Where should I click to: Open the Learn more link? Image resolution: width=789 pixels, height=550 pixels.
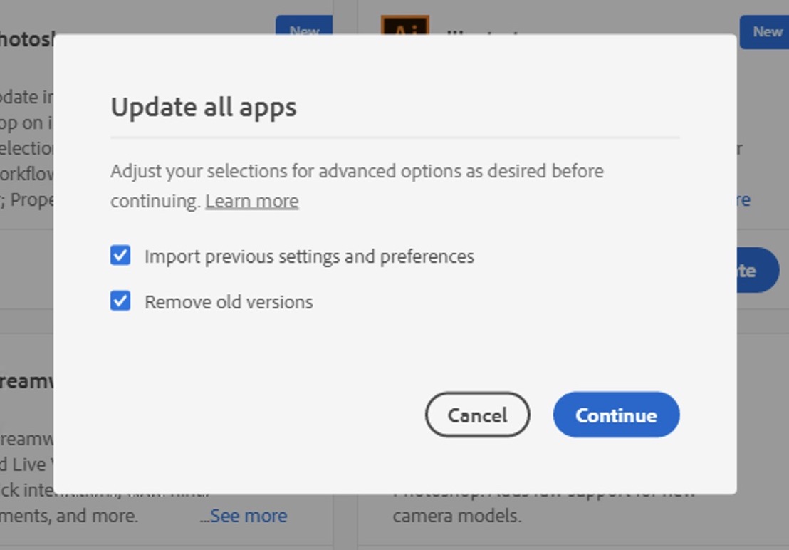coord(251,202)
